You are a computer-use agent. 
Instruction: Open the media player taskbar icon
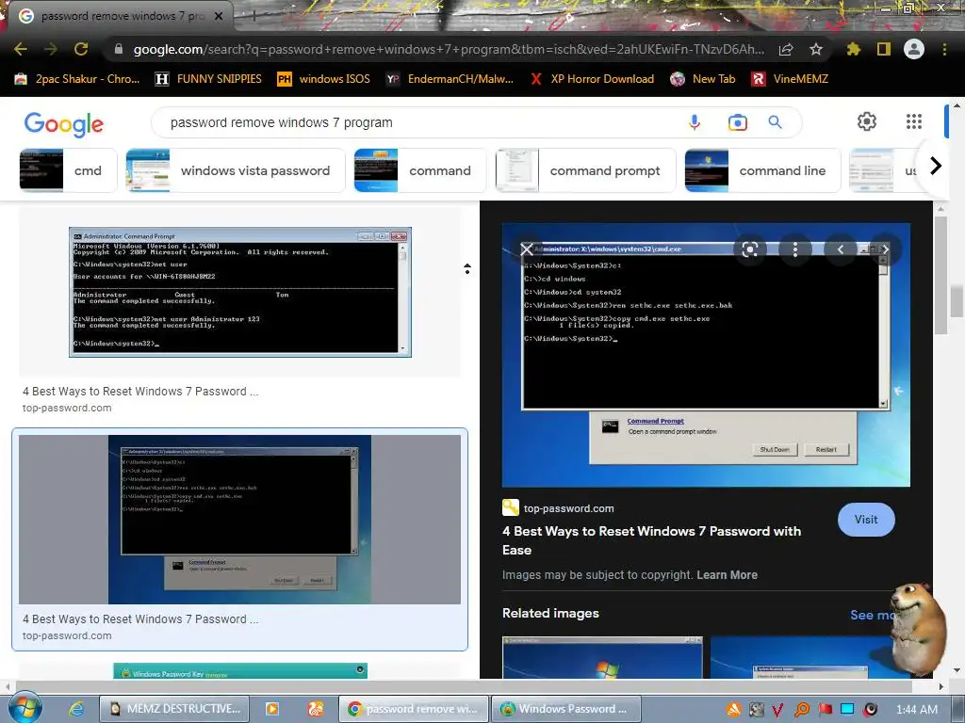(x=272, y=709)
